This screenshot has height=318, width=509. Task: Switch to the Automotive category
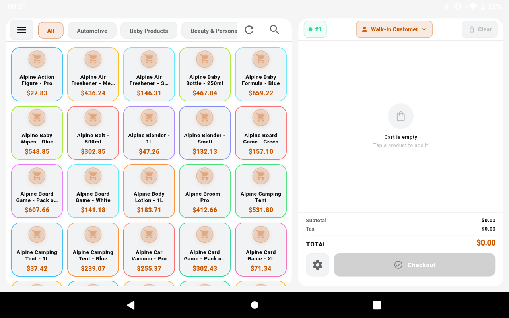[x=92, y=31]
